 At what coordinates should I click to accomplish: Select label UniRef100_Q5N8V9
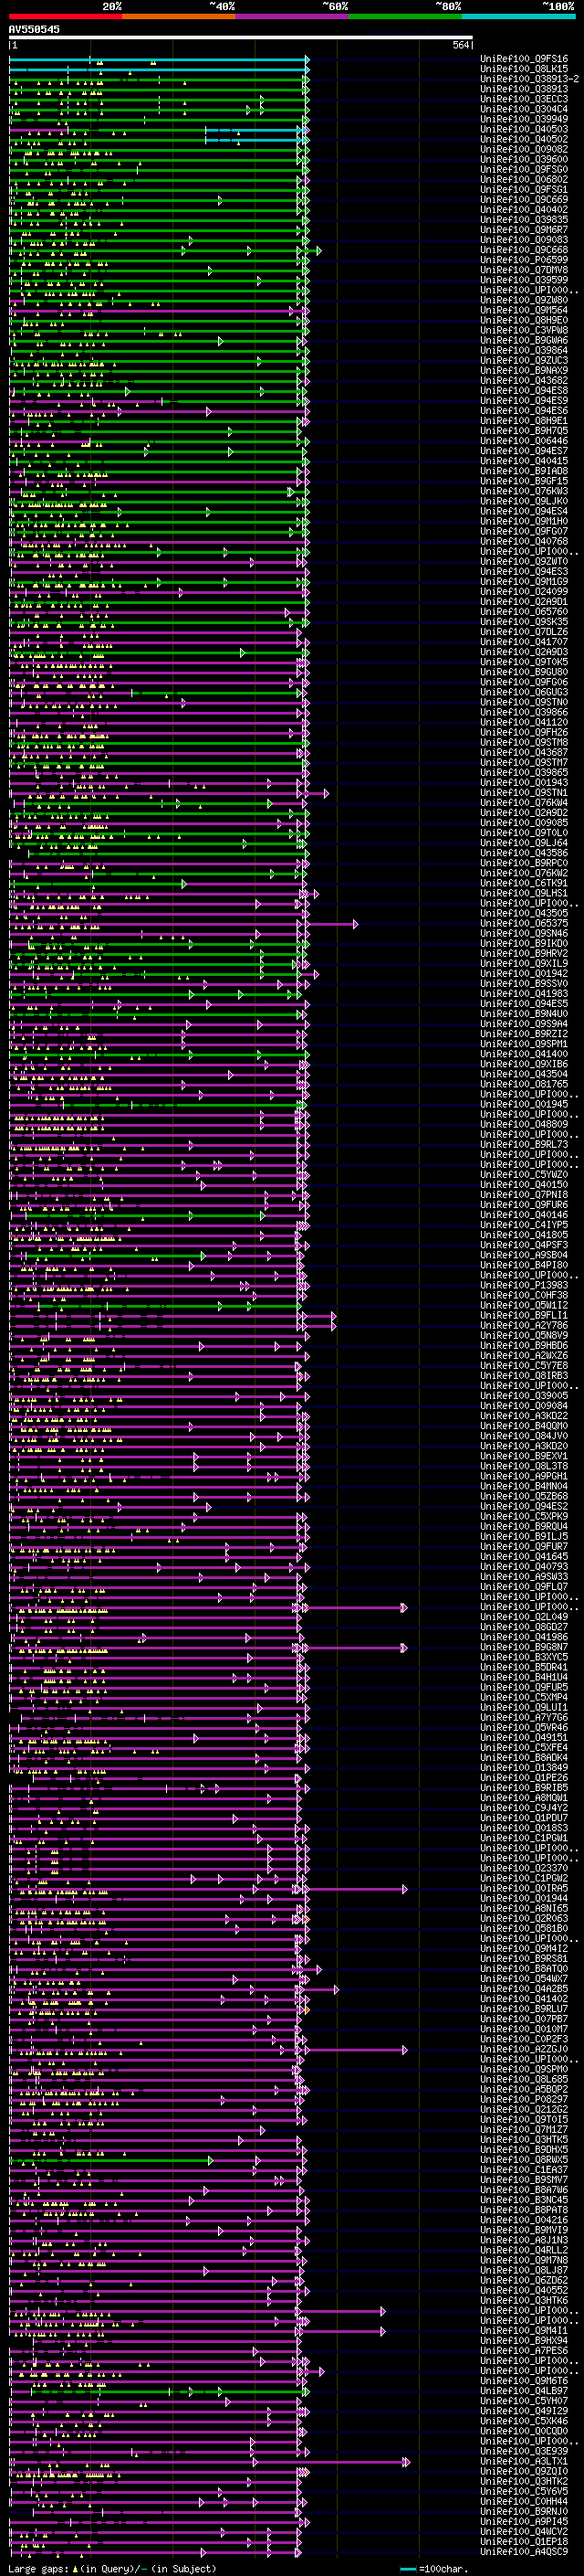point(523,1336)
